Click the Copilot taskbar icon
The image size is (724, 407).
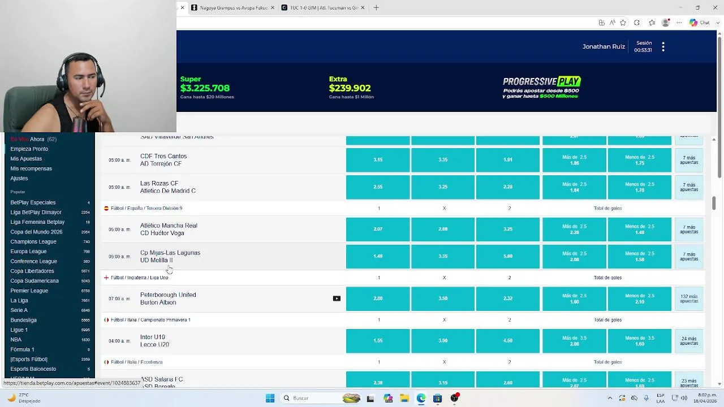pos(388,398)
